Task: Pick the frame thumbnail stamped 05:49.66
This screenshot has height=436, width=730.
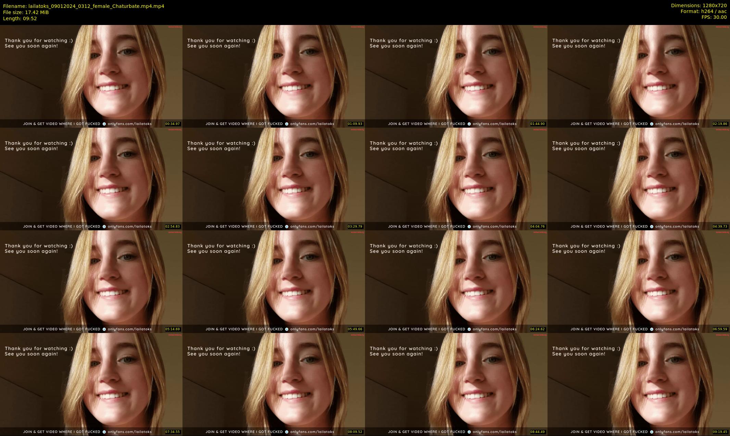Action: 274,281
